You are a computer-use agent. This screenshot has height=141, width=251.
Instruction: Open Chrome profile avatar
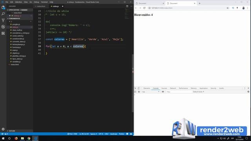pyautogui.click(x=243, y=8)
